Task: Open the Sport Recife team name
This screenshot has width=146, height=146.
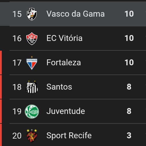Action: coord(69,136)
